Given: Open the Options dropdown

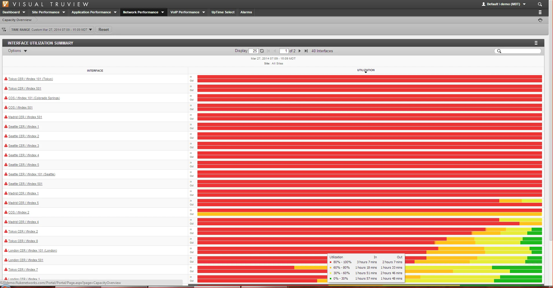Looking at the screenshot, I should click(17, 51).
